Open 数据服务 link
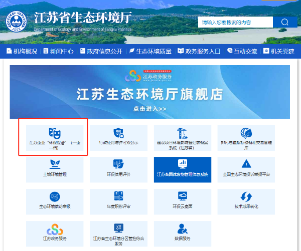Viewport: 301px width, 251px height. click(x=183, y=234)
